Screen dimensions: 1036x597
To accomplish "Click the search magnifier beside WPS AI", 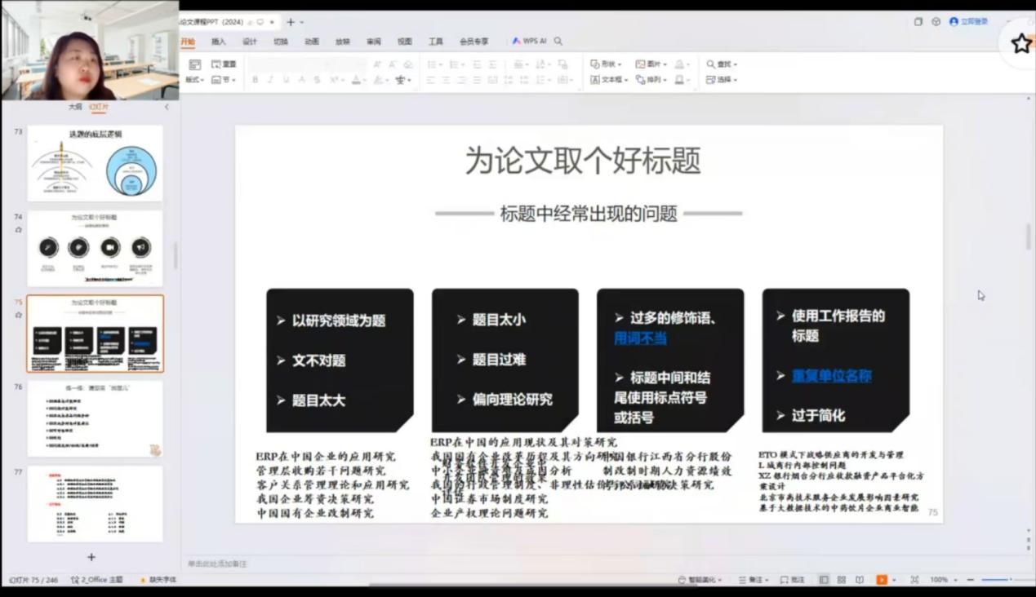I will point(558,41).
